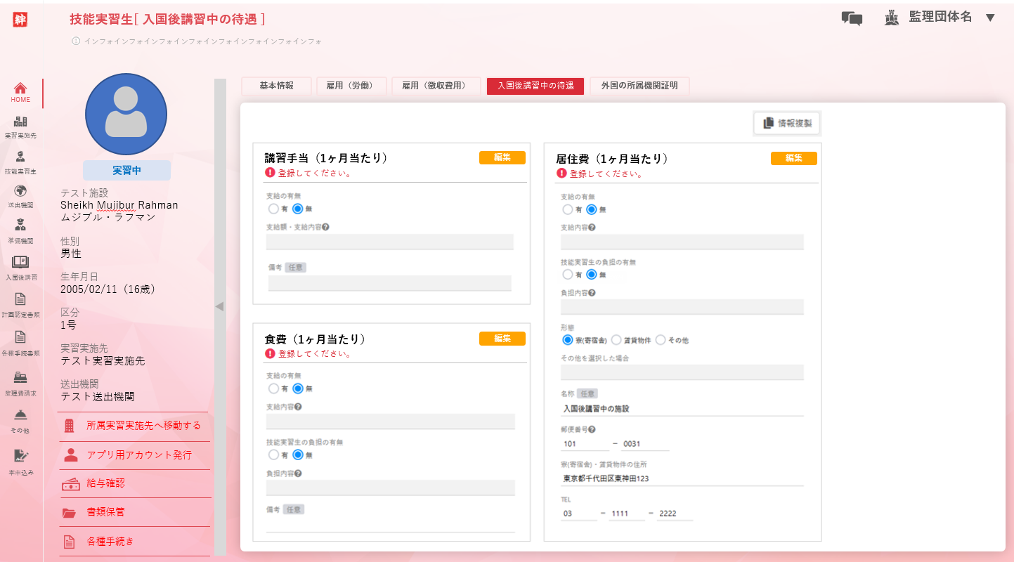Screen dimensions: 1014x562
Task: Expand the 監理団体名 dropdown arrow
Action: 990,18
